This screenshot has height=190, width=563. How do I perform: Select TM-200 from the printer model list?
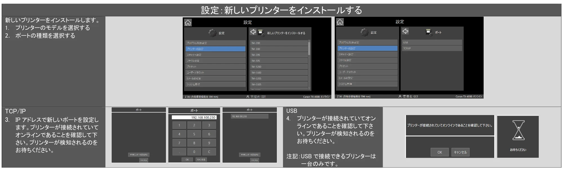pyautogui.click(x=279, y=43)
